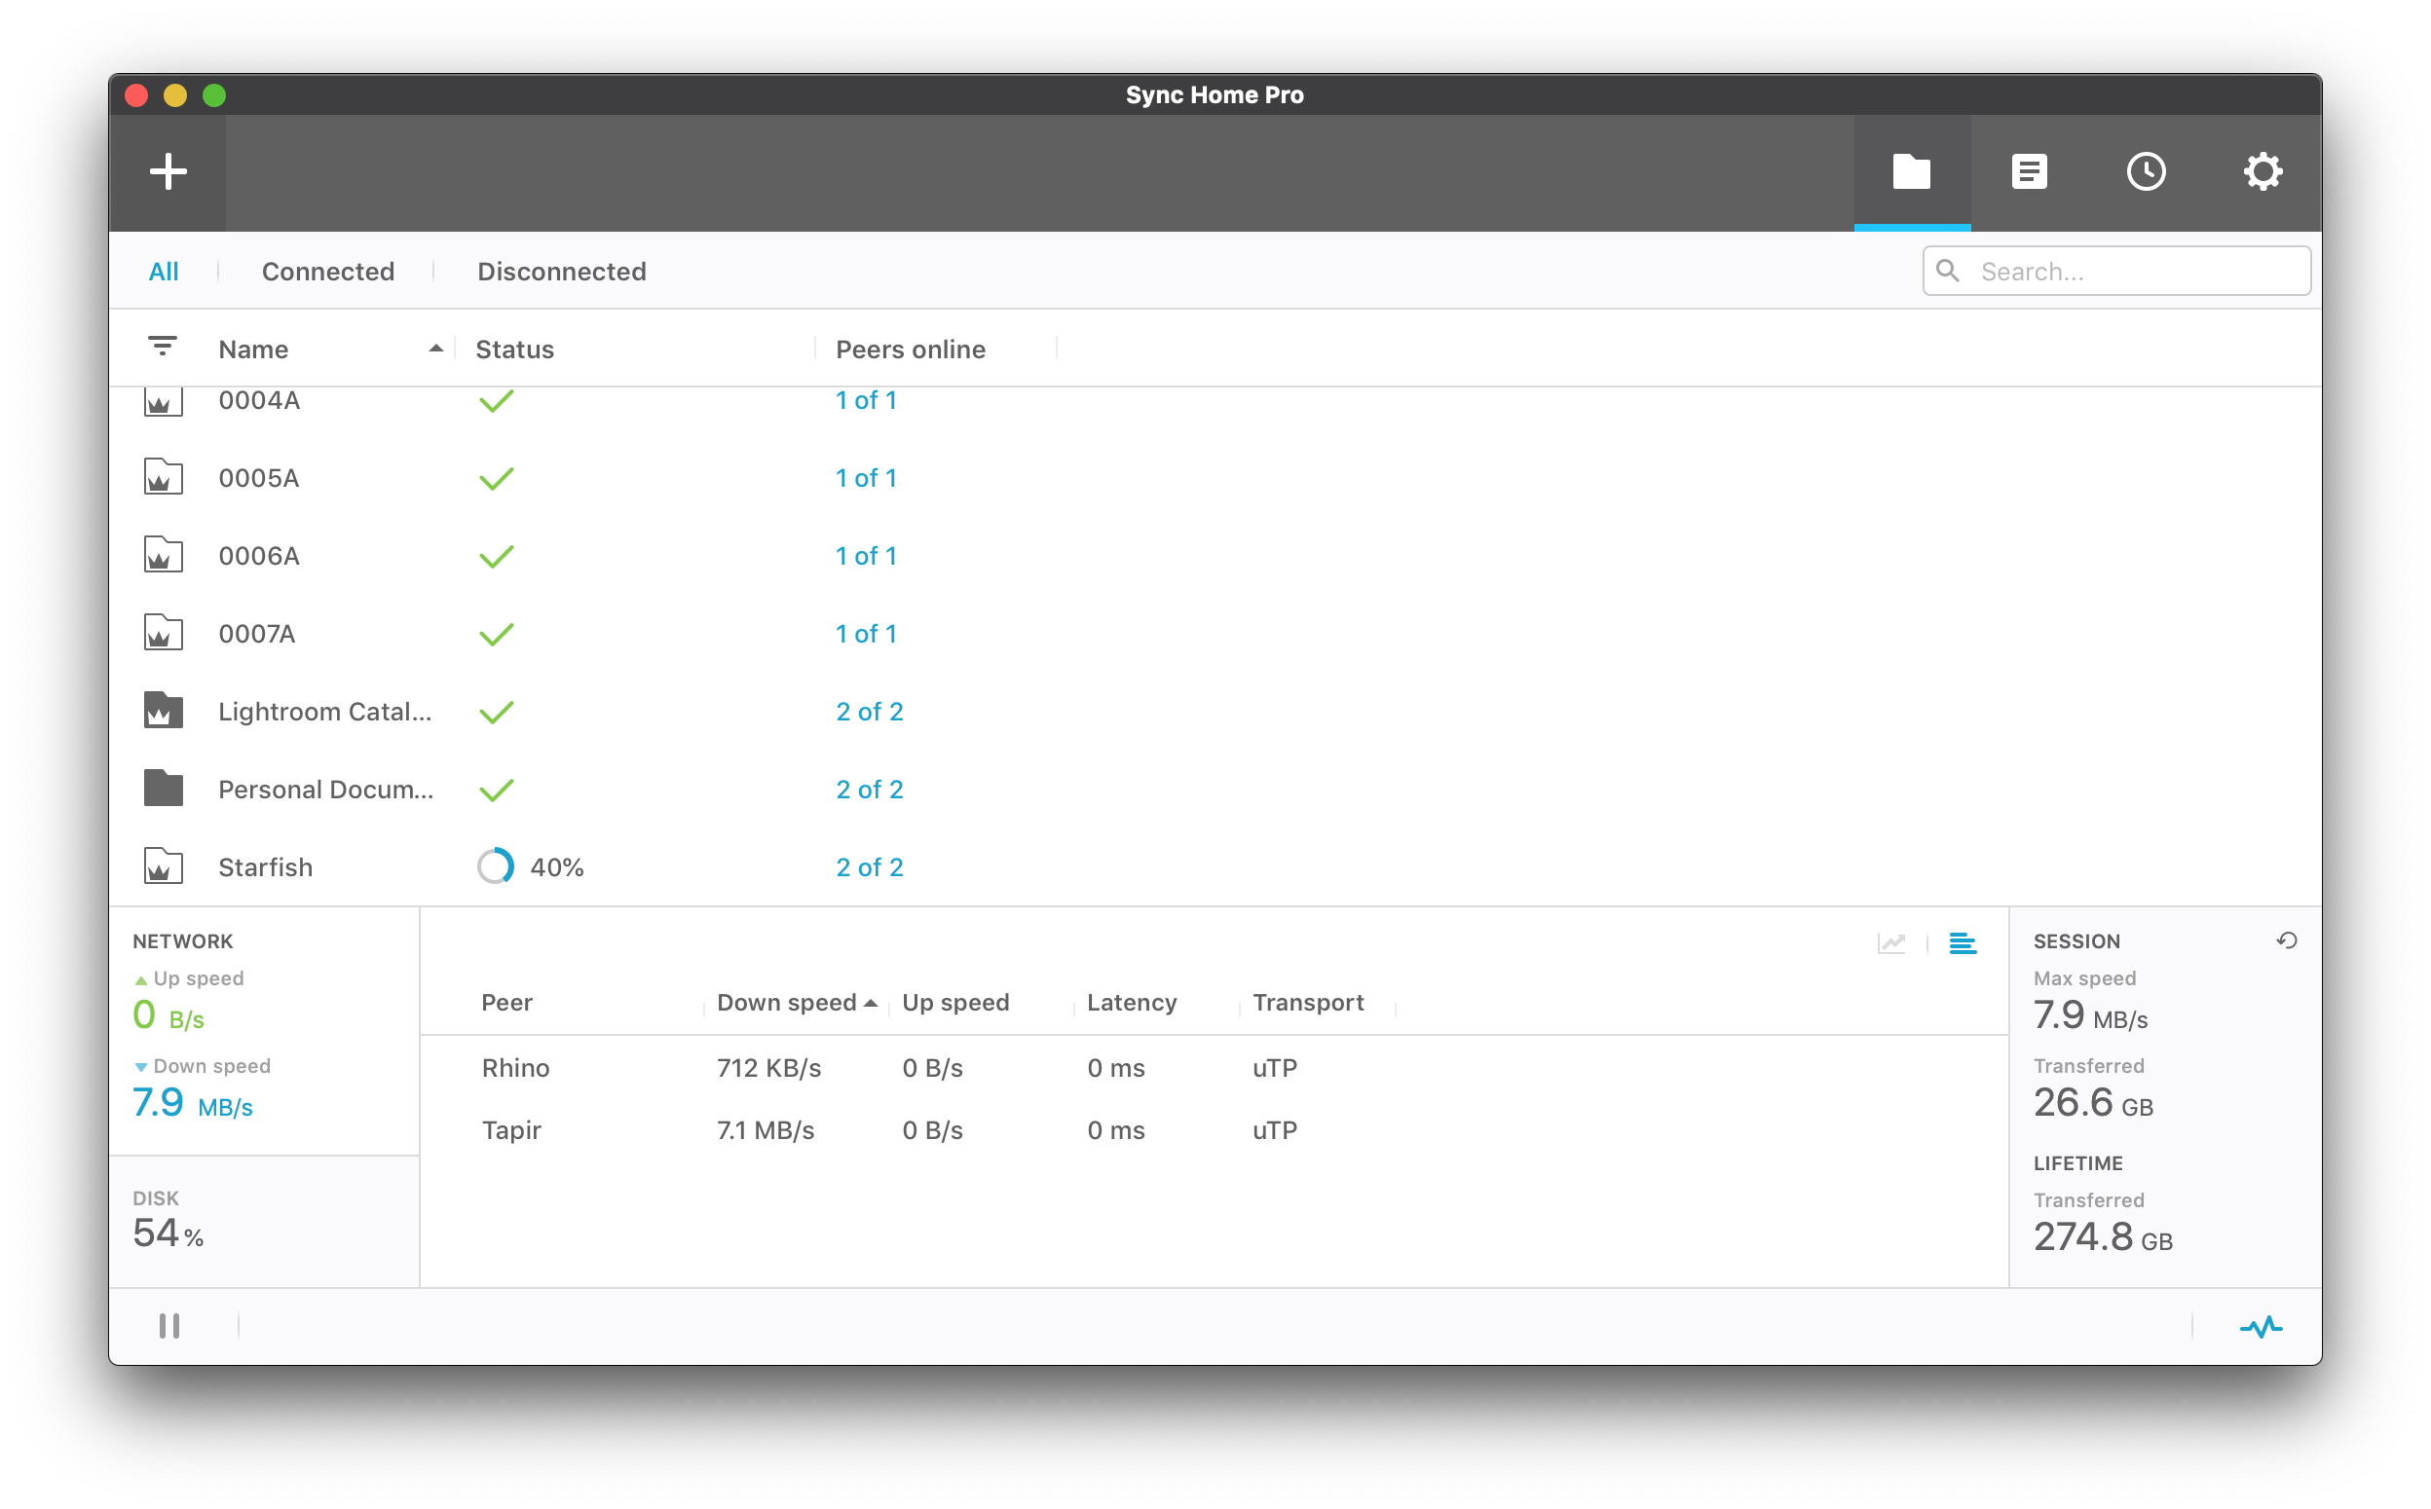Screen dimensions: 2431x1509
Task: Click the folder icon for 0006A
Action: (164, 556)
